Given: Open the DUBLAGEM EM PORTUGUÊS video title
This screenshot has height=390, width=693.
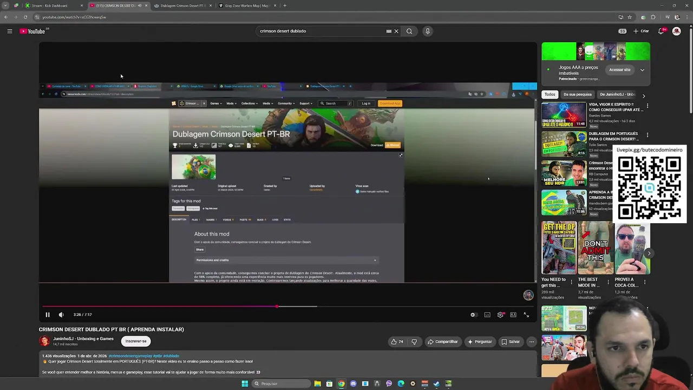Looking at the screenshot, I should pyautogui.click(x=614, y=136).
